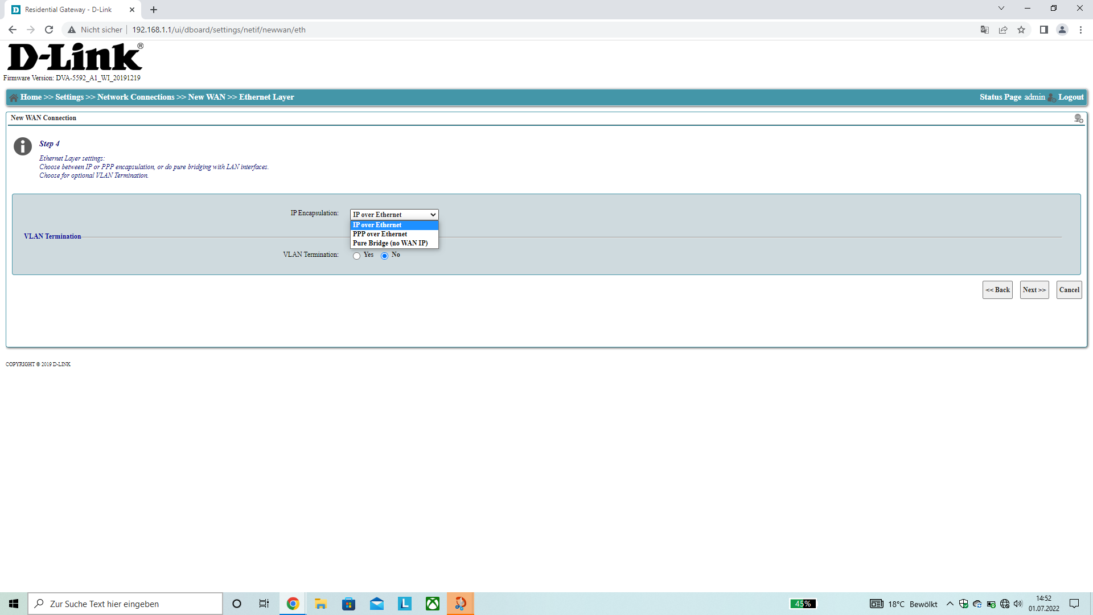Click the home icon in breadcrumb bar

[x=14, y=97]
